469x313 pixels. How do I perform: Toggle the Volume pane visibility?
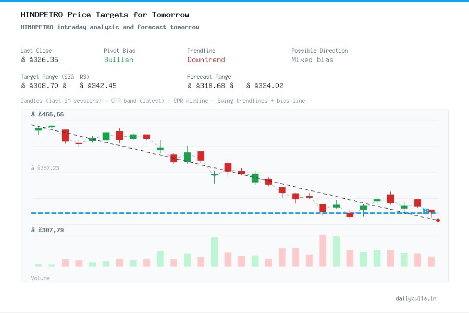click(x=40, y=278)
